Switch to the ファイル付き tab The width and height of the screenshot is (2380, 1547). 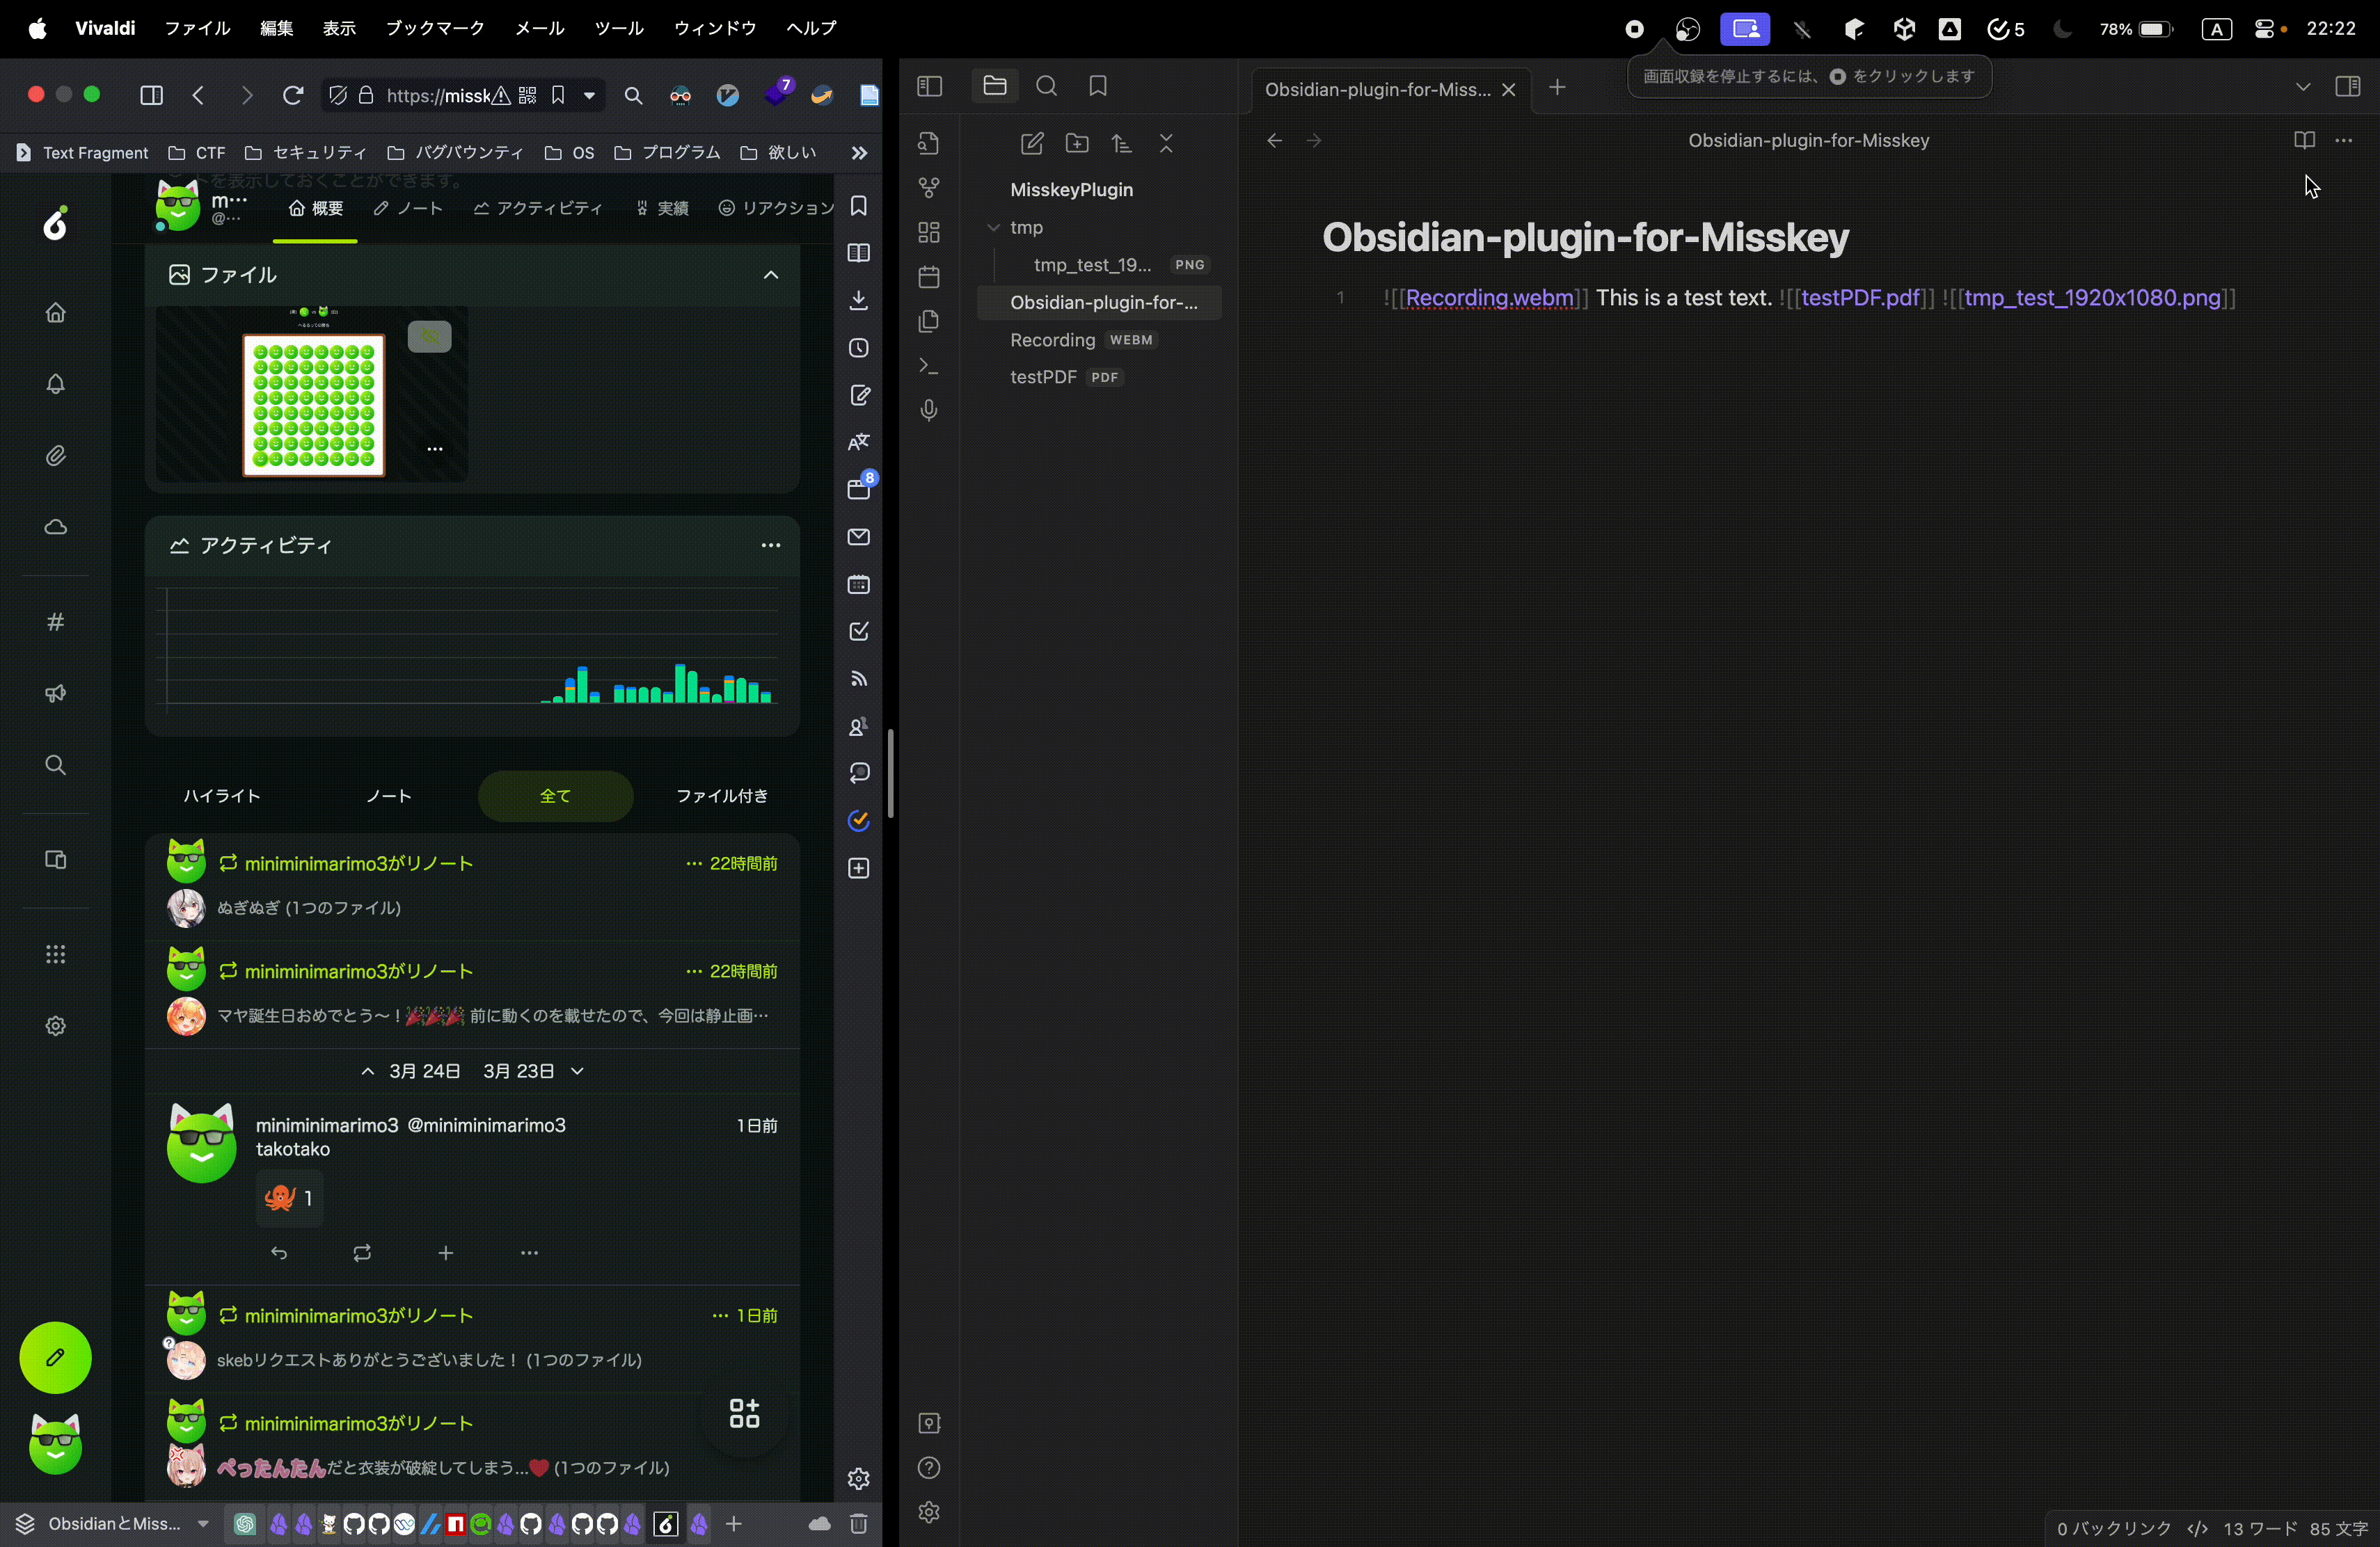721,796
